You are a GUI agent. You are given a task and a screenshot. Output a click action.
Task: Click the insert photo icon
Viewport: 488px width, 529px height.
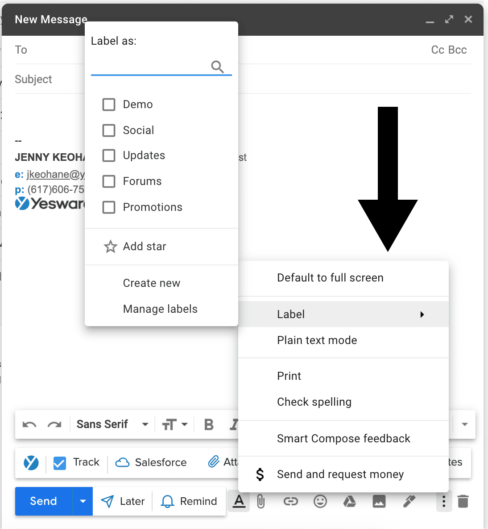click(379, 502)
